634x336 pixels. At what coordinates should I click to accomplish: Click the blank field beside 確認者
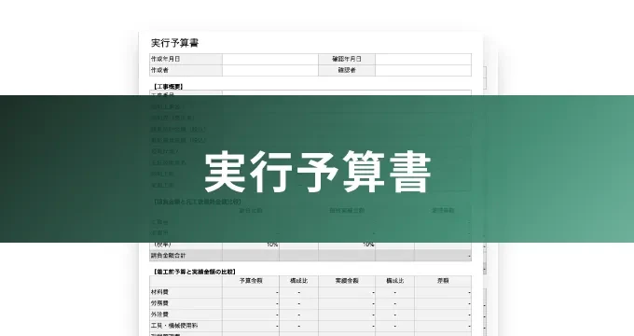[x=423, y=70]
